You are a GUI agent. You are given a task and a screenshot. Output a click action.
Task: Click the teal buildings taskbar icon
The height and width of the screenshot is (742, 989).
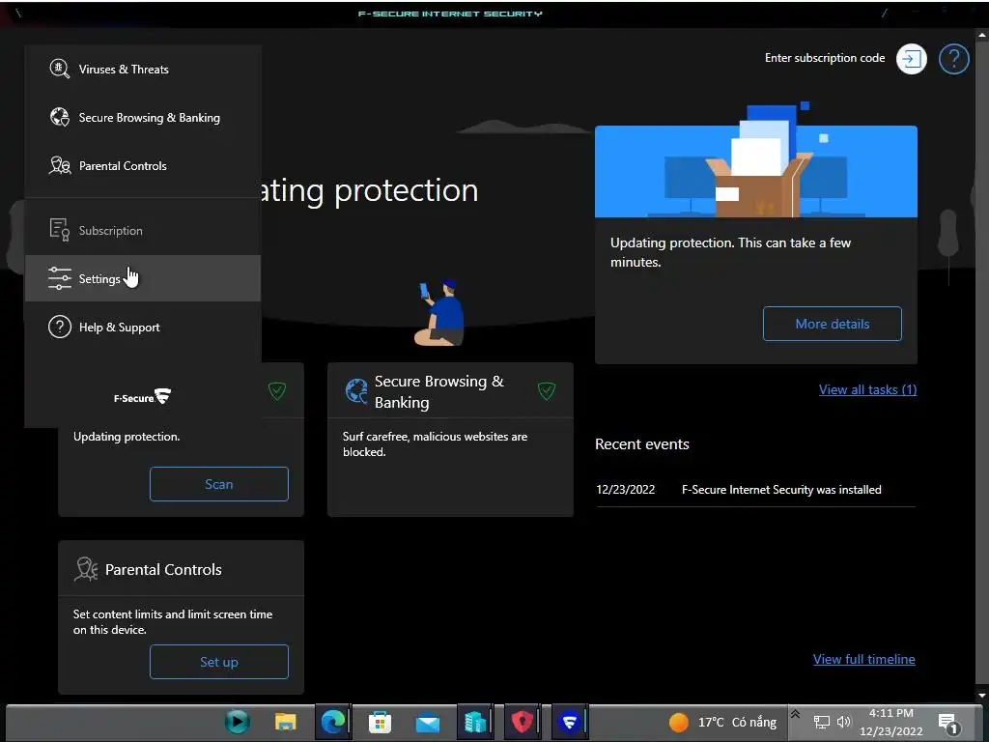click(x=474, y=722)
